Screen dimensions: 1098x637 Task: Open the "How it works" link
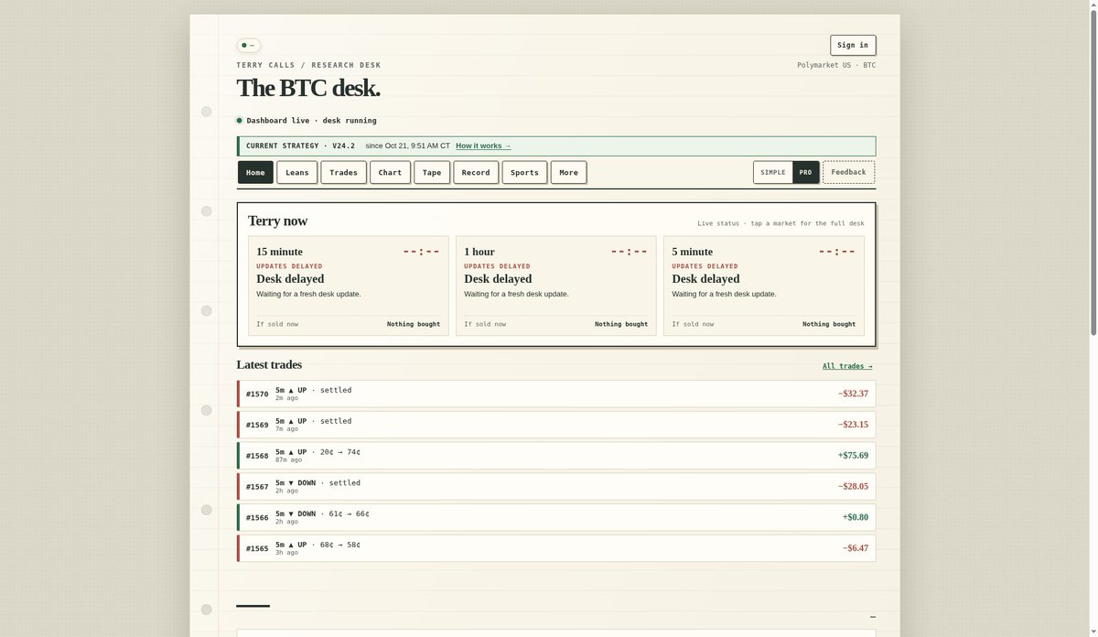point(483,146)
